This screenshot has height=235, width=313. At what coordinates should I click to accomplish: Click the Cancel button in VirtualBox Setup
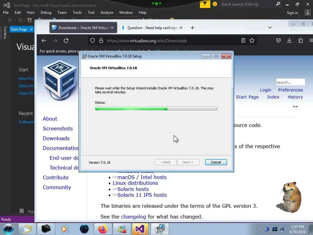point(216,162)
